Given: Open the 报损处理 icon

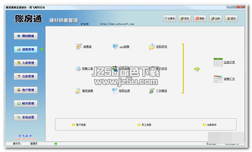Looking at the screenshot, I should point(115,91).
